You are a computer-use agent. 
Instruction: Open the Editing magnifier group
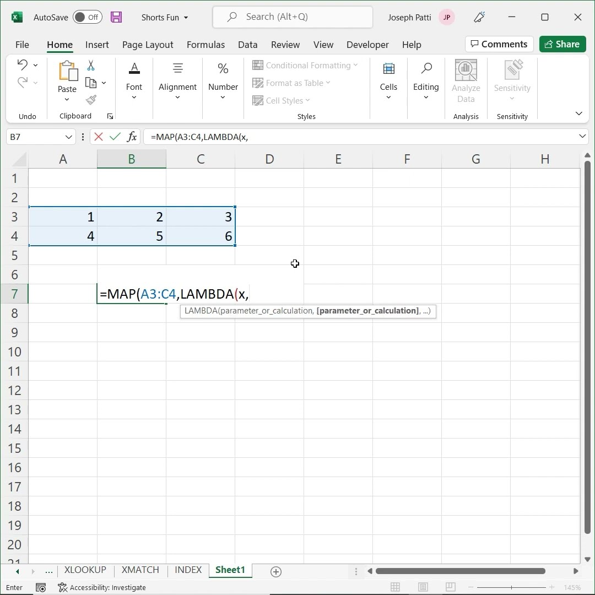(x=426, y=81)
